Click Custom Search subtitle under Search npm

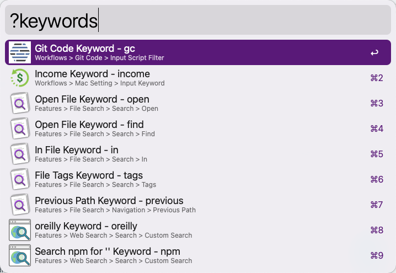click(x=114, y=261)
